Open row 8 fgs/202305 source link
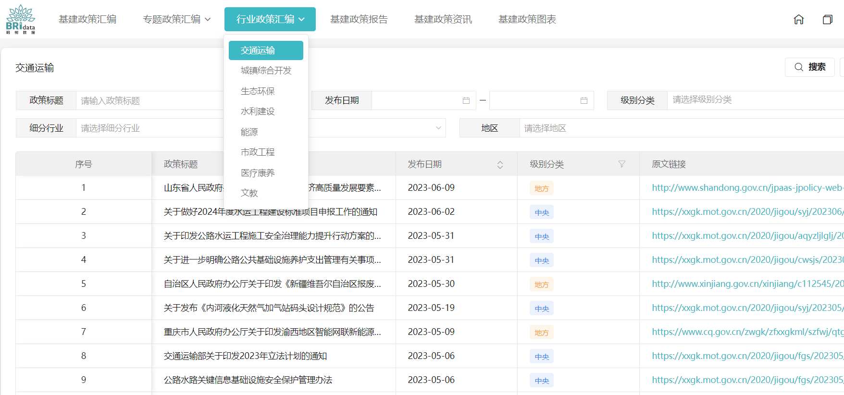 point(748,356)
